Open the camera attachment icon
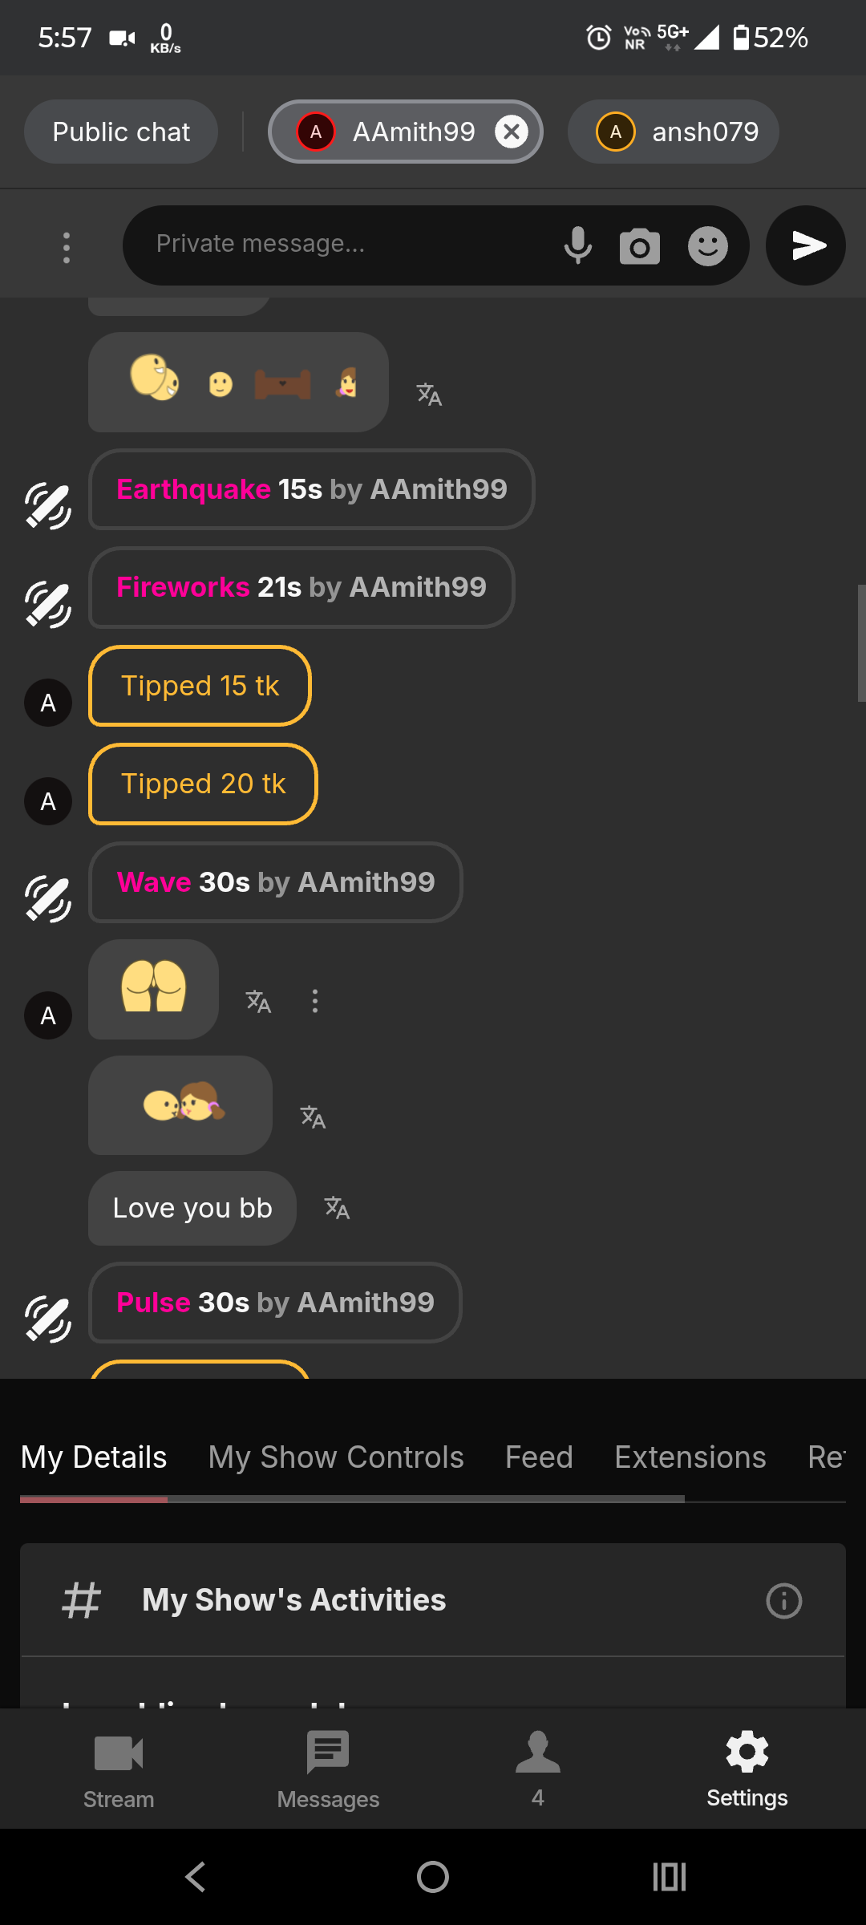Viewport: 866px width, 1925px height. (x=639, y=246)
